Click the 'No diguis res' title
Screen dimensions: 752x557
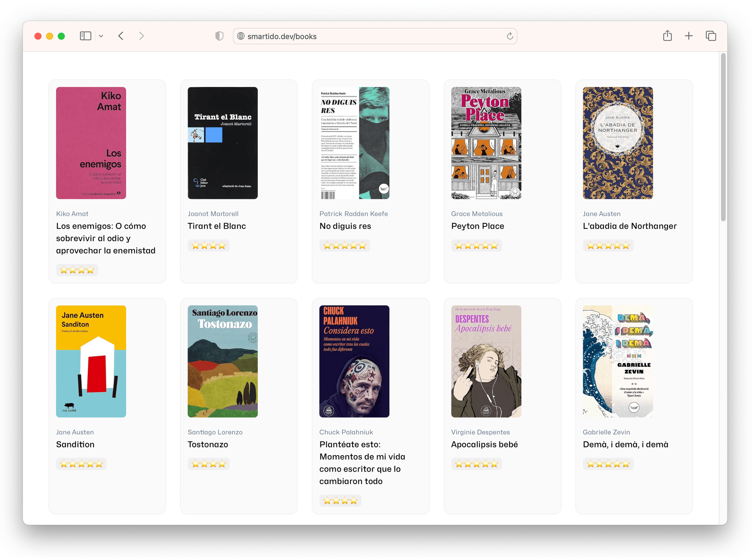click(x=345, y=226)
